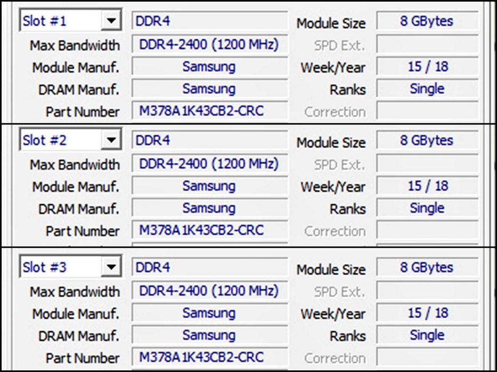Click the Module Size label in Slot #3 panel

tap(331, 269)
